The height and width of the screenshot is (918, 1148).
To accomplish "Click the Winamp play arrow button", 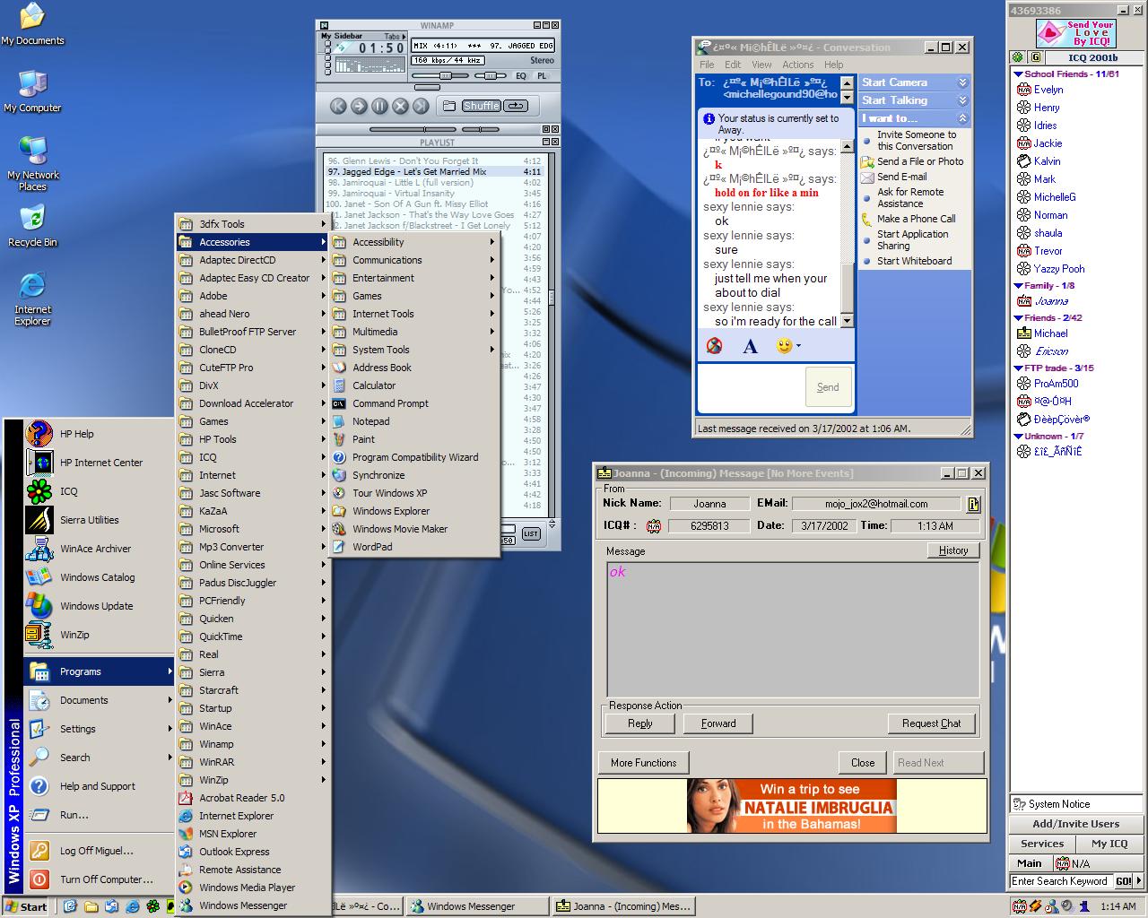I will coord(359,106).
